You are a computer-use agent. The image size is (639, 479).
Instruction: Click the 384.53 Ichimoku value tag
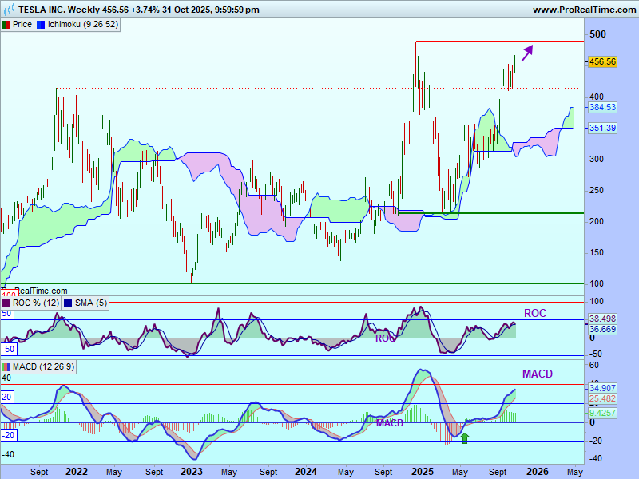(x=601, y=107)
